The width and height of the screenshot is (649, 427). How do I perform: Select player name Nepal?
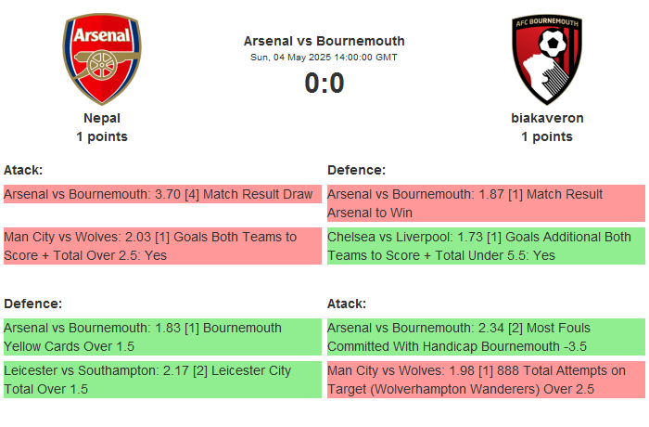tap(102, 118)
